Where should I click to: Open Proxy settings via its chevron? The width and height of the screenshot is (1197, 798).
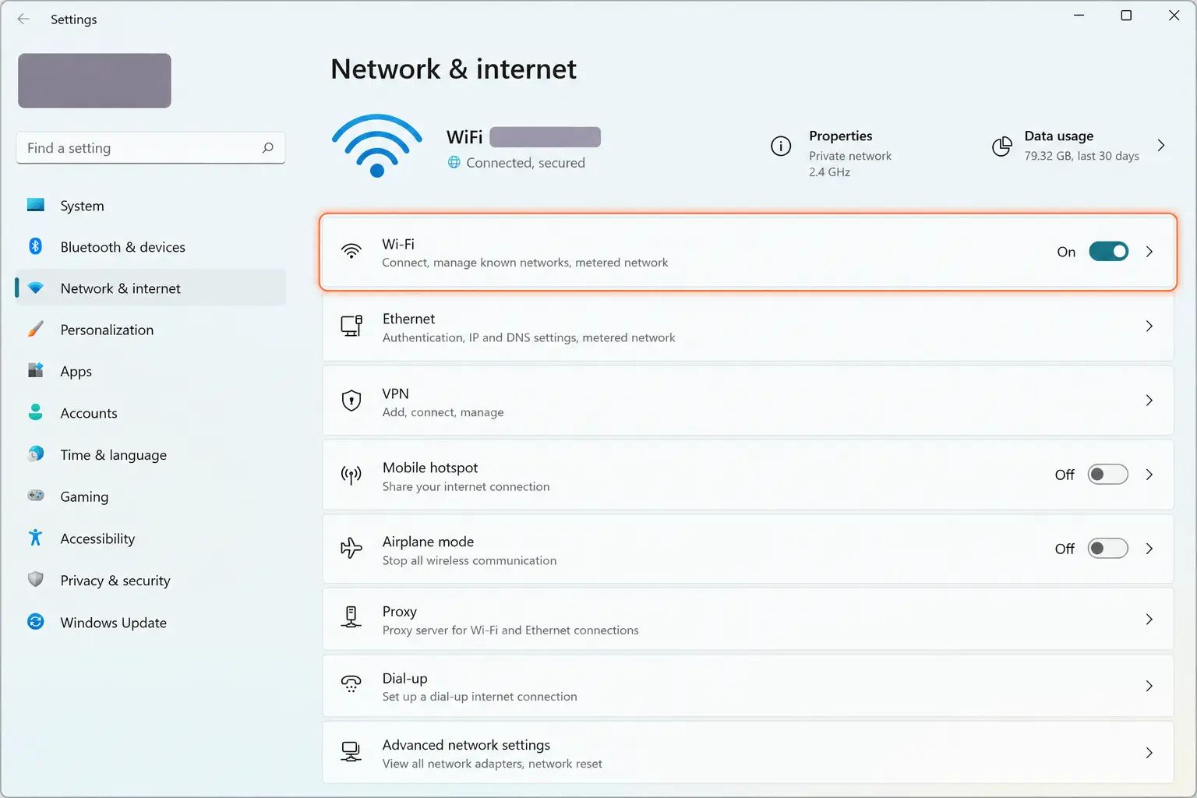click(x=1149, y=620)
